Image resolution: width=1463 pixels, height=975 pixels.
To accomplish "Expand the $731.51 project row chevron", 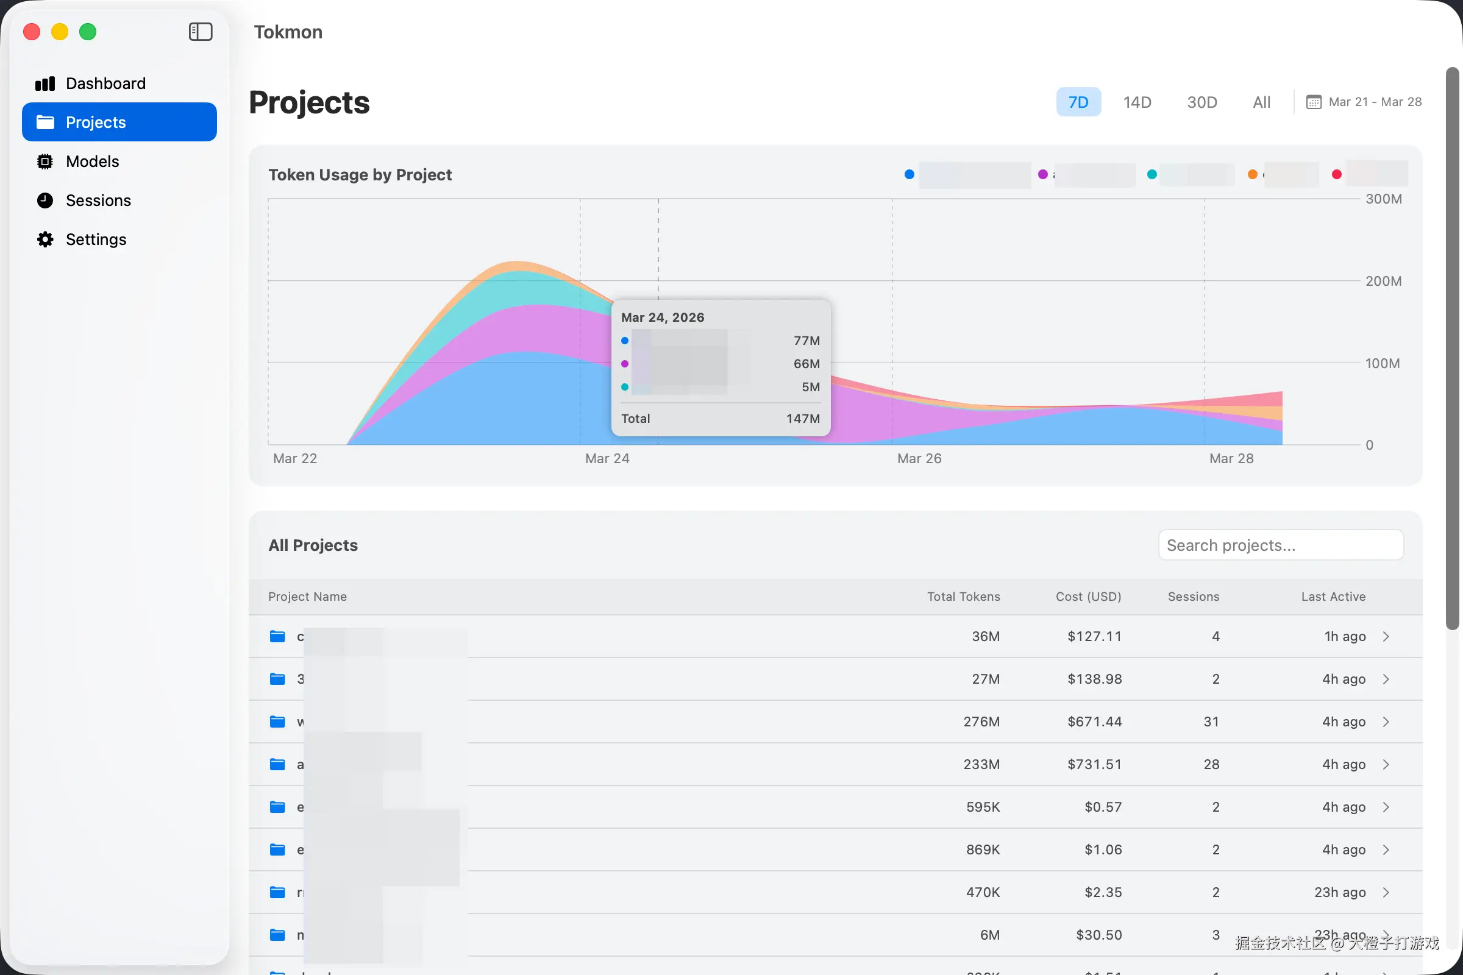I will pos(1386,764).
